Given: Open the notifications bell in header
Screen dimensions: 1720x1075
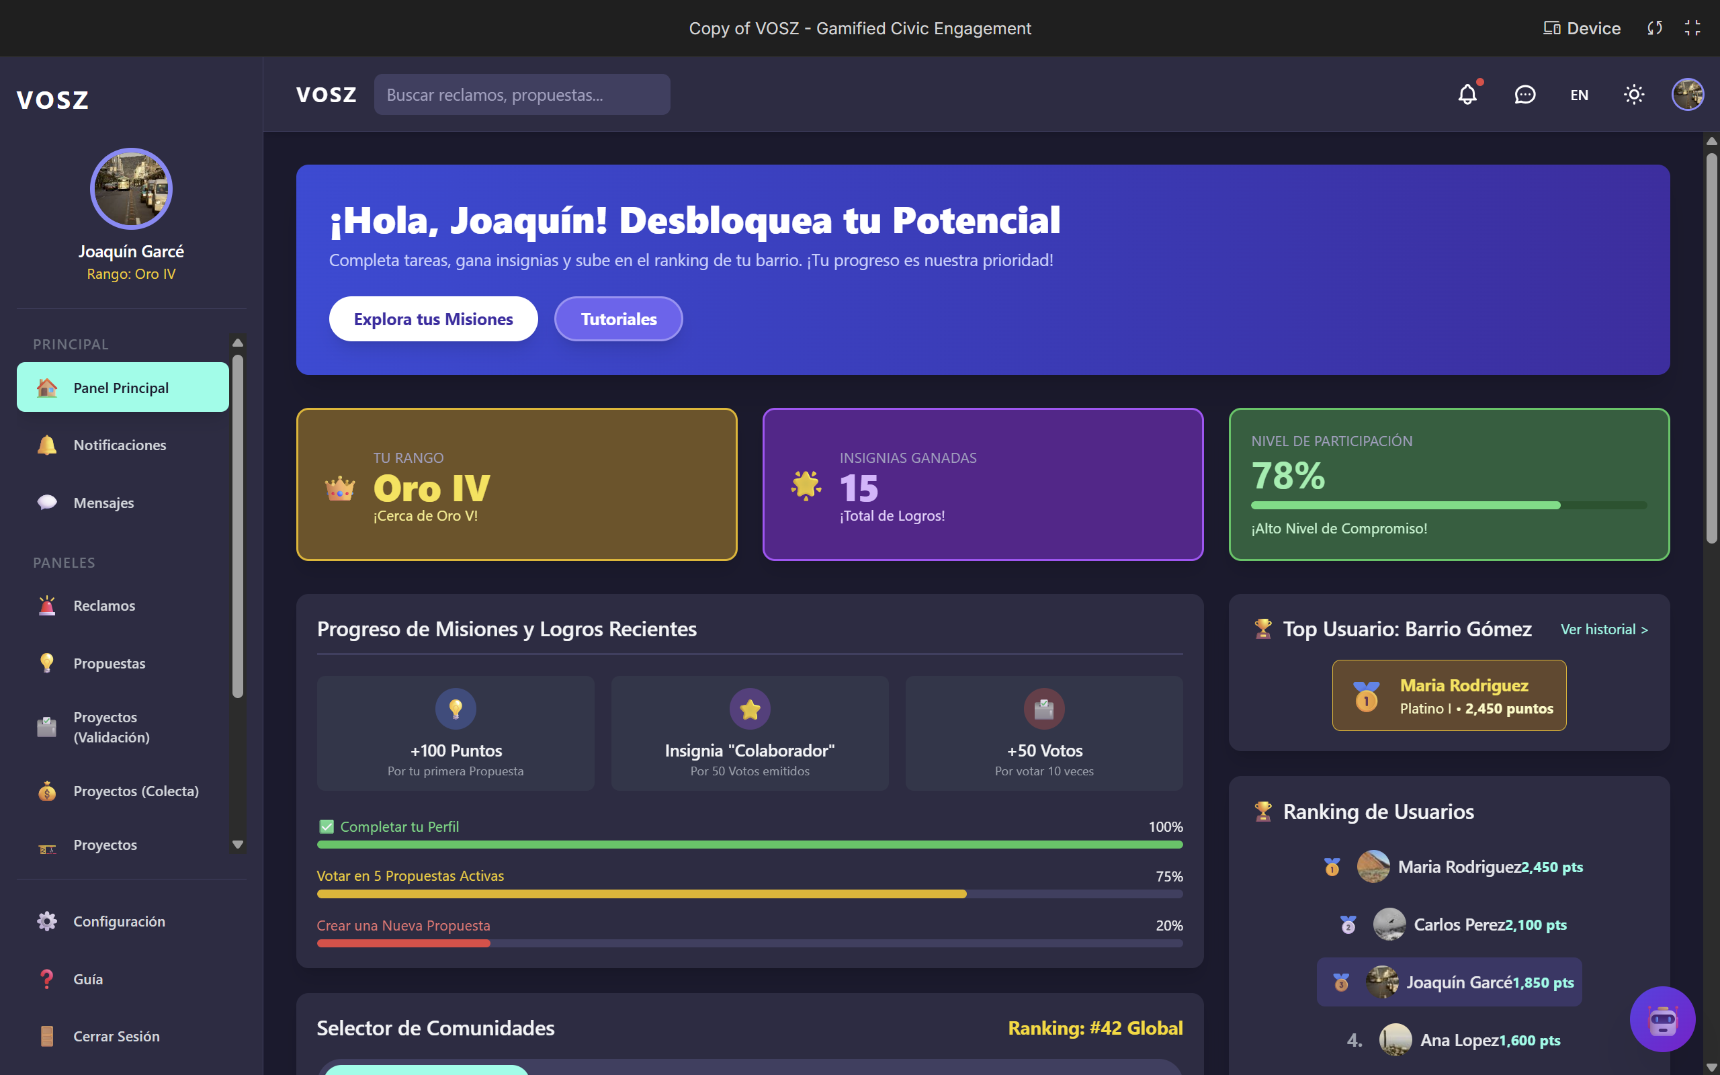Looking at the screenshot, I should (x=1467, y=95).
